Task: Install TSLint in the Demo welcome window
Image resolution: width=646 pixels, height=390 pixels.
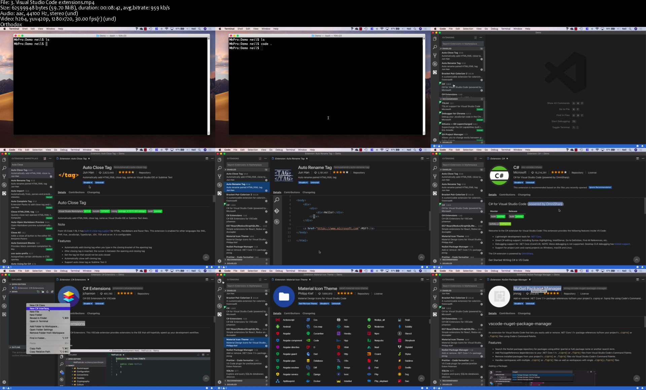Action: (x=480, y=110)
